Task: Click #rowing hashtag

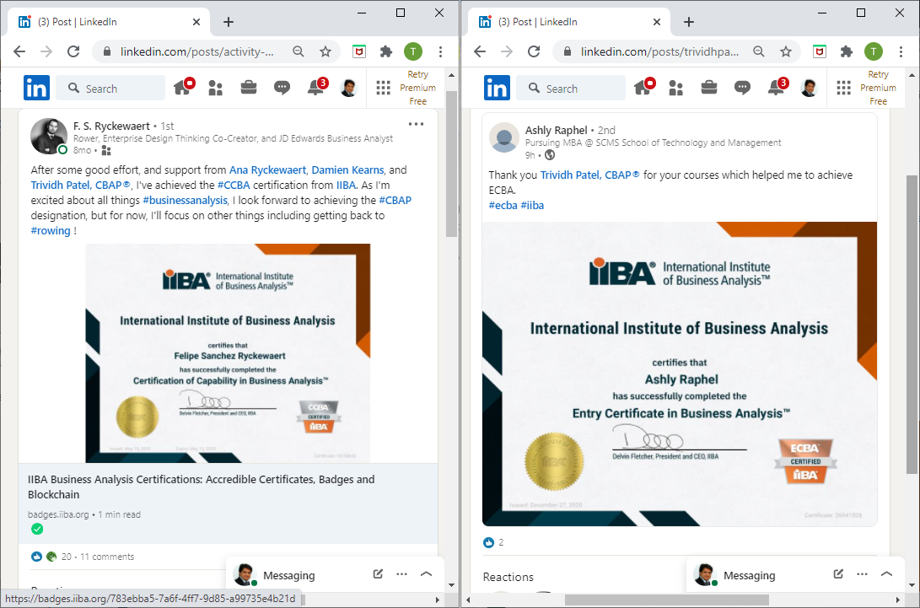Action: [x=51, y=231]
